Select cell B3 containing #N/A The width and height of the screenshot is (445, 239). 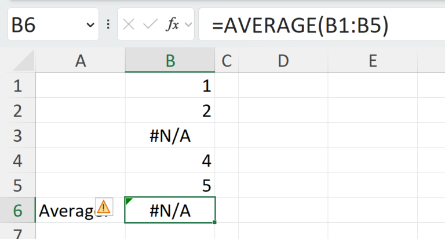tap(170, 135)
